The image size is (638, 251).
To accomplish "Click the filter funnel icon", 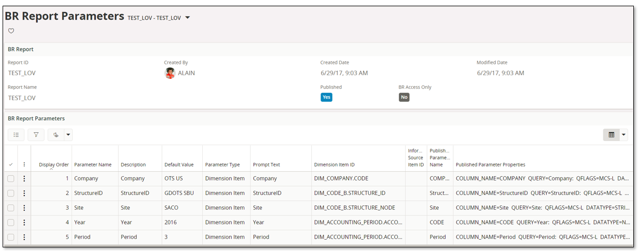I will point(36,135).
